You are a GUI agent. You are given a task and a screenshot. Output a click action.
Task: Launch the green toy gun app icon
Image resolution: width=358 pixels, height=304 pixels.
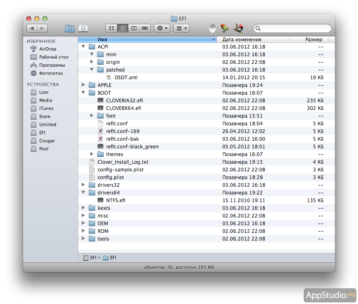coord(225,28)
